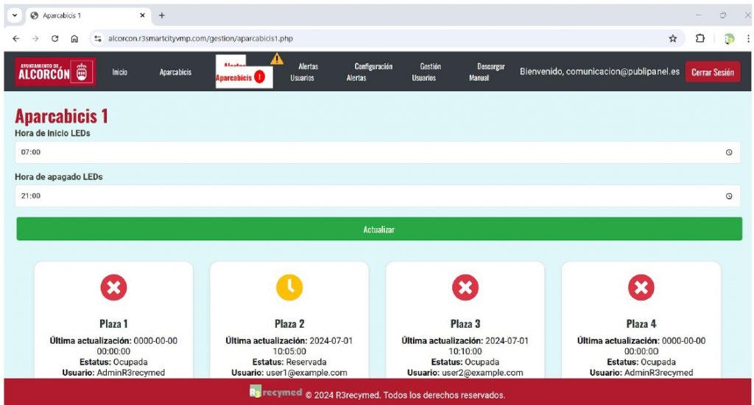
Task: Open time picker for Hora de inicio LEDs
Action: tap(728, 152)
